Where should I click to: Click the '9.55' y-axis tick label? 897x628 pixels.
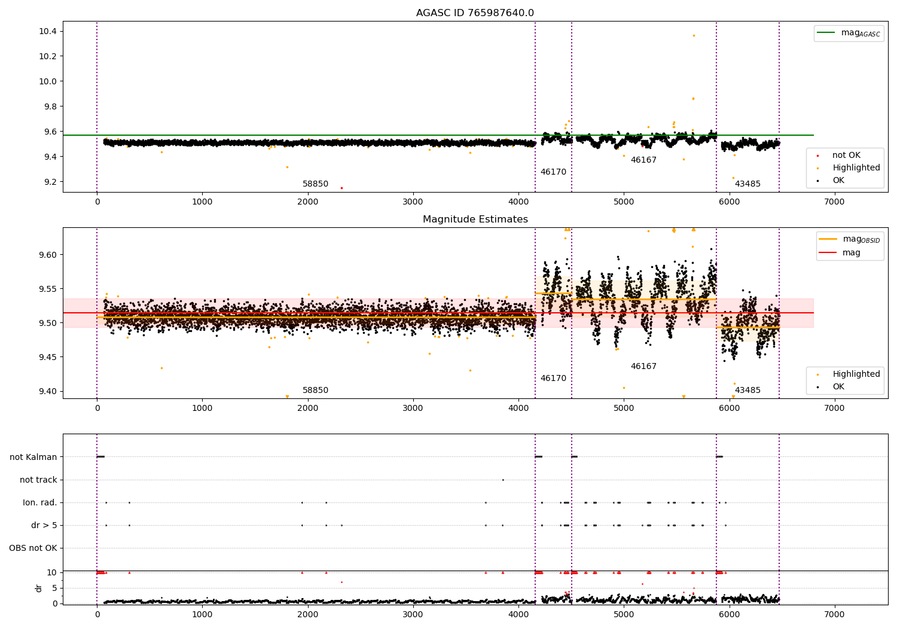[x=48, y=289]
